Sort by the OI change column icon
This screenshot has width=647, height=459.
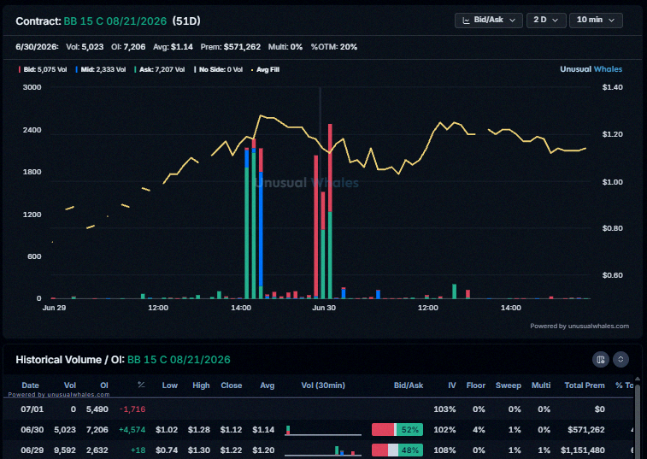point(141,385)
